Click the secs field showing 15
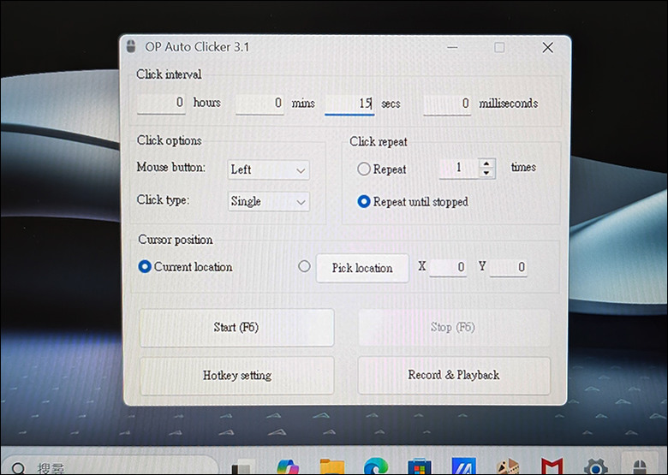668x475 pixels. click(349, 104)
